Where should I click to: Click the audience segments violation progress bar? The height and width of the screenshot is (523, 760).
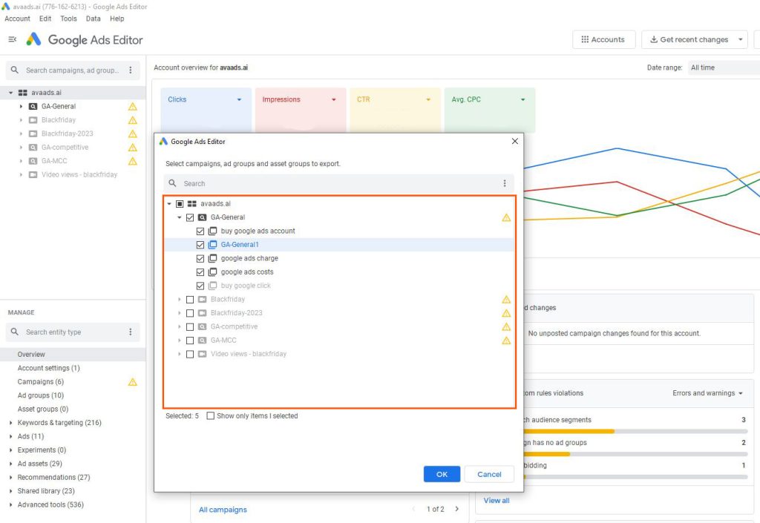[x=635, y=431]
